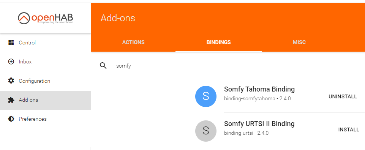Open Preferences from the sidebar menu
The height and width of the screenshot is (150, 365).
(46, 119)
